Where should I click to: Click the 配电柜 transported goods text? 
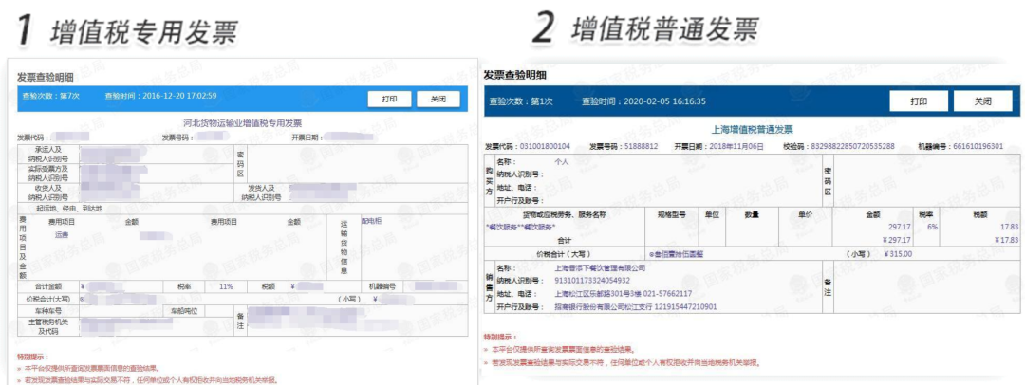(371, 221)
